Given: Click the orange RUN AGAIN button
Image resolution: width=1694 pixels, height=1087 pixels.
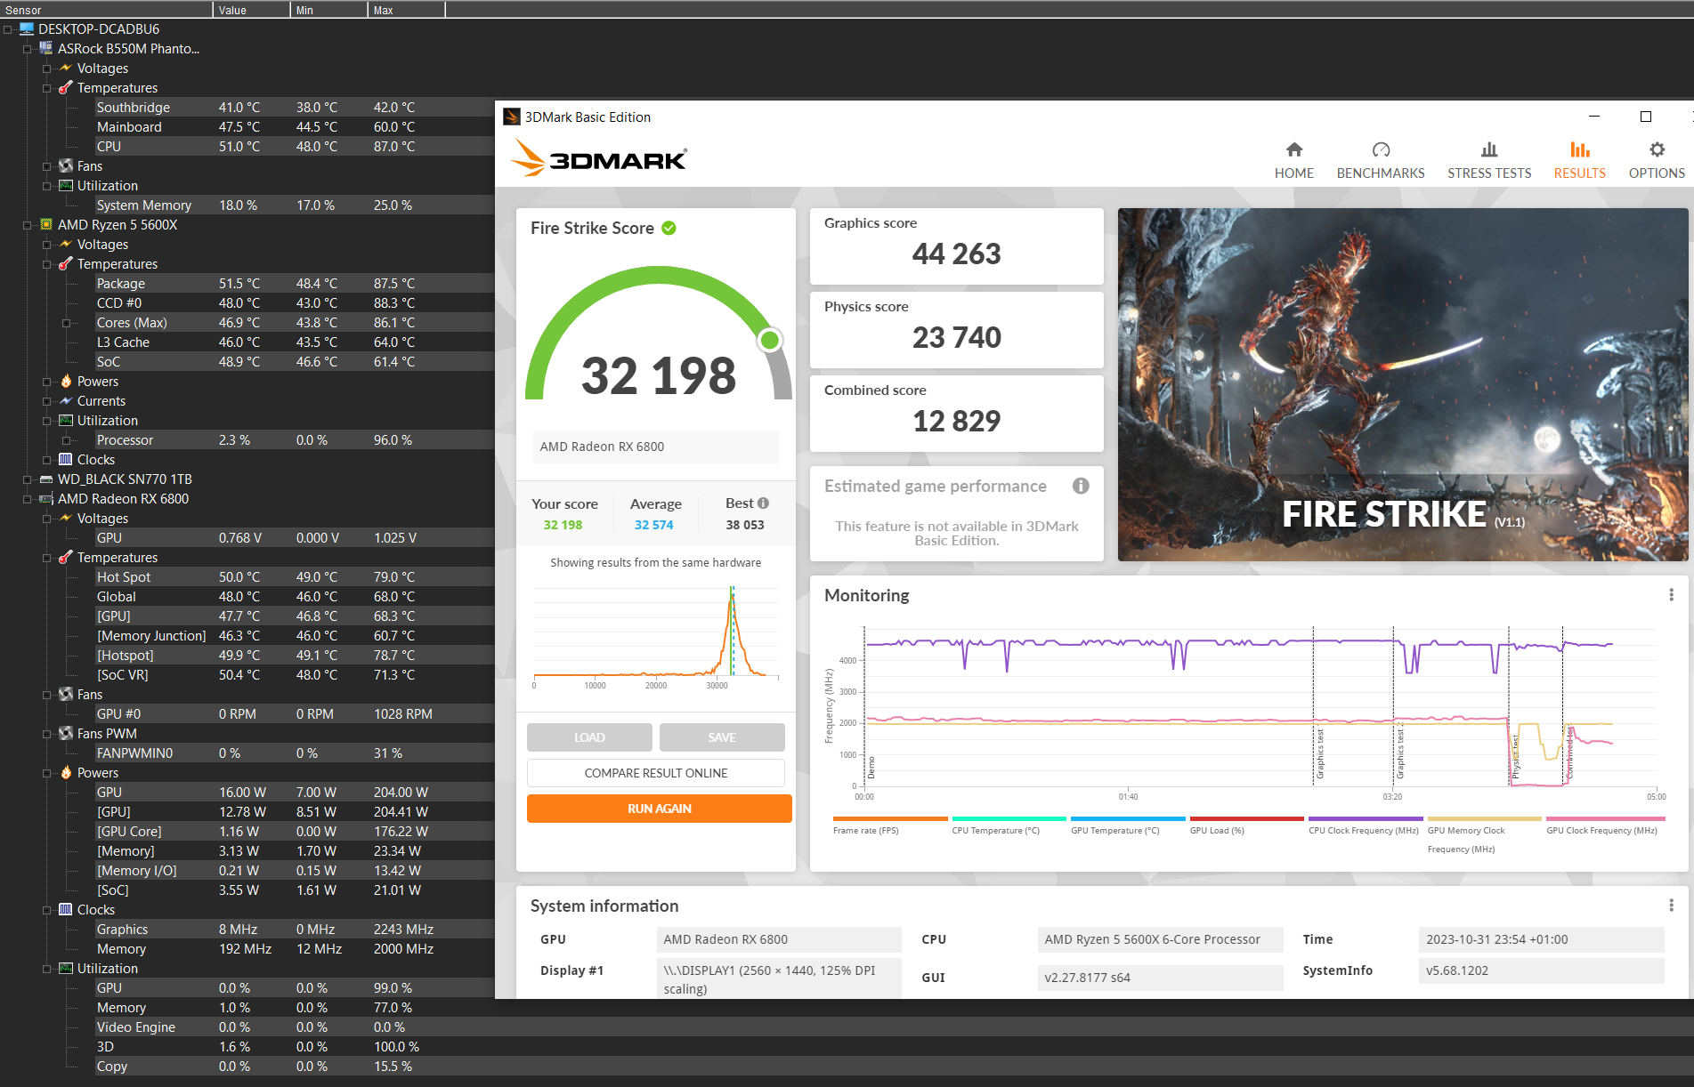Looking at the screenshot, I should (660, 809).
